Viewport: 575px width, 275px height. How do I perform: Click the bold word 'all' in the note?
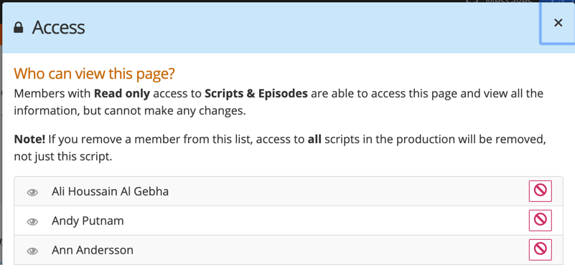314,140
